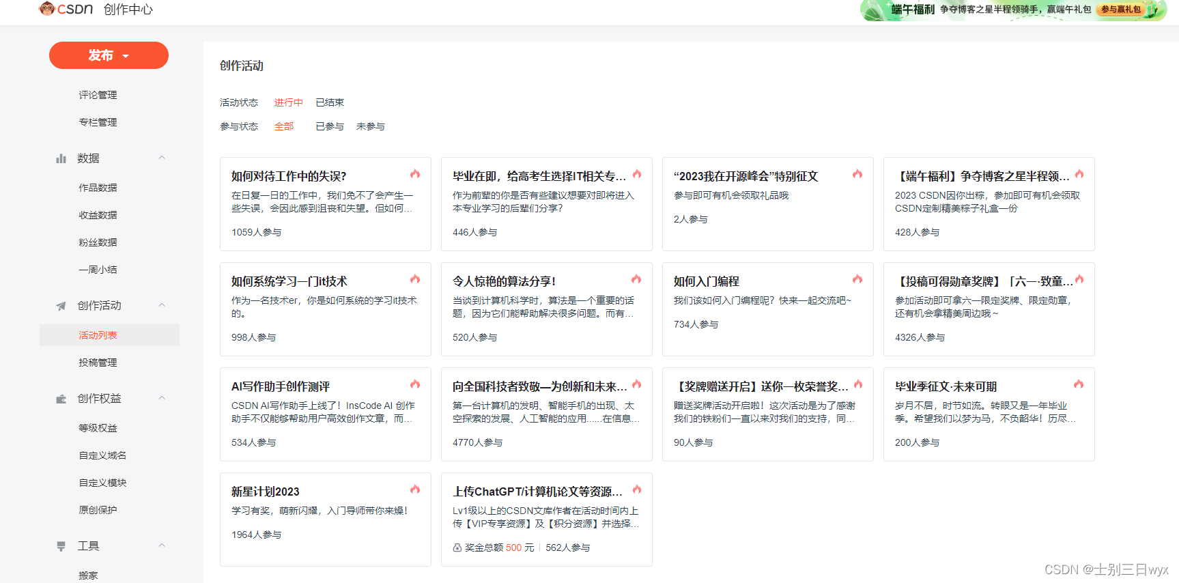1179x583 pixels.
Task: Filter activities by 进行中 status
Action: pyautogui.click(x=288, y=102)
